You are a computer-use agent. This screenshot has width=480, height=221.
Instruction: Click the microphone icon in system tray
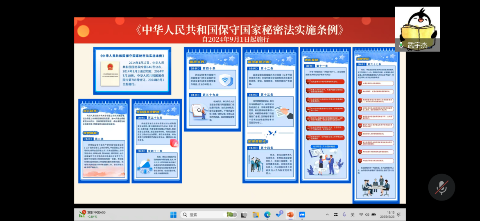click(344, 214)
